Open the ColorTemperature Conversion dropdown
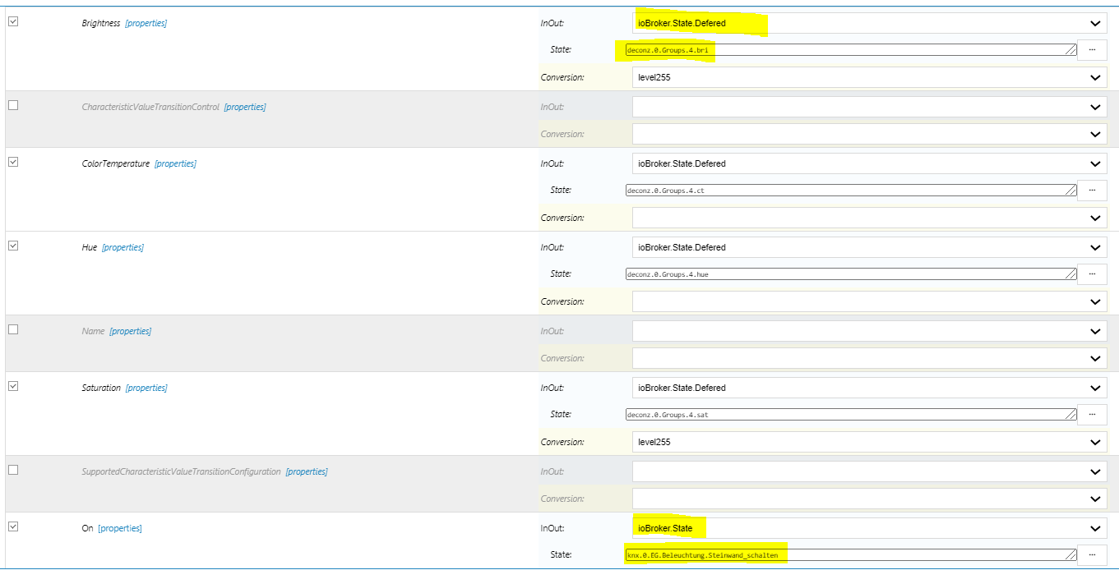1119x570 pixels. click(x=870, y=218)
